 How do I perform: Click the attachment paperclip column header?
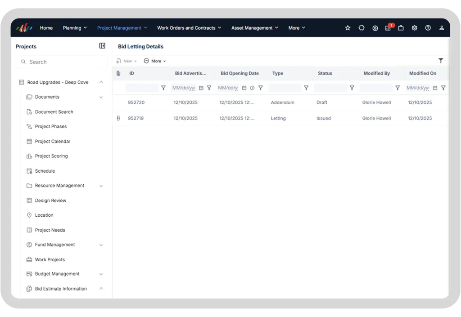coord(118,73)
